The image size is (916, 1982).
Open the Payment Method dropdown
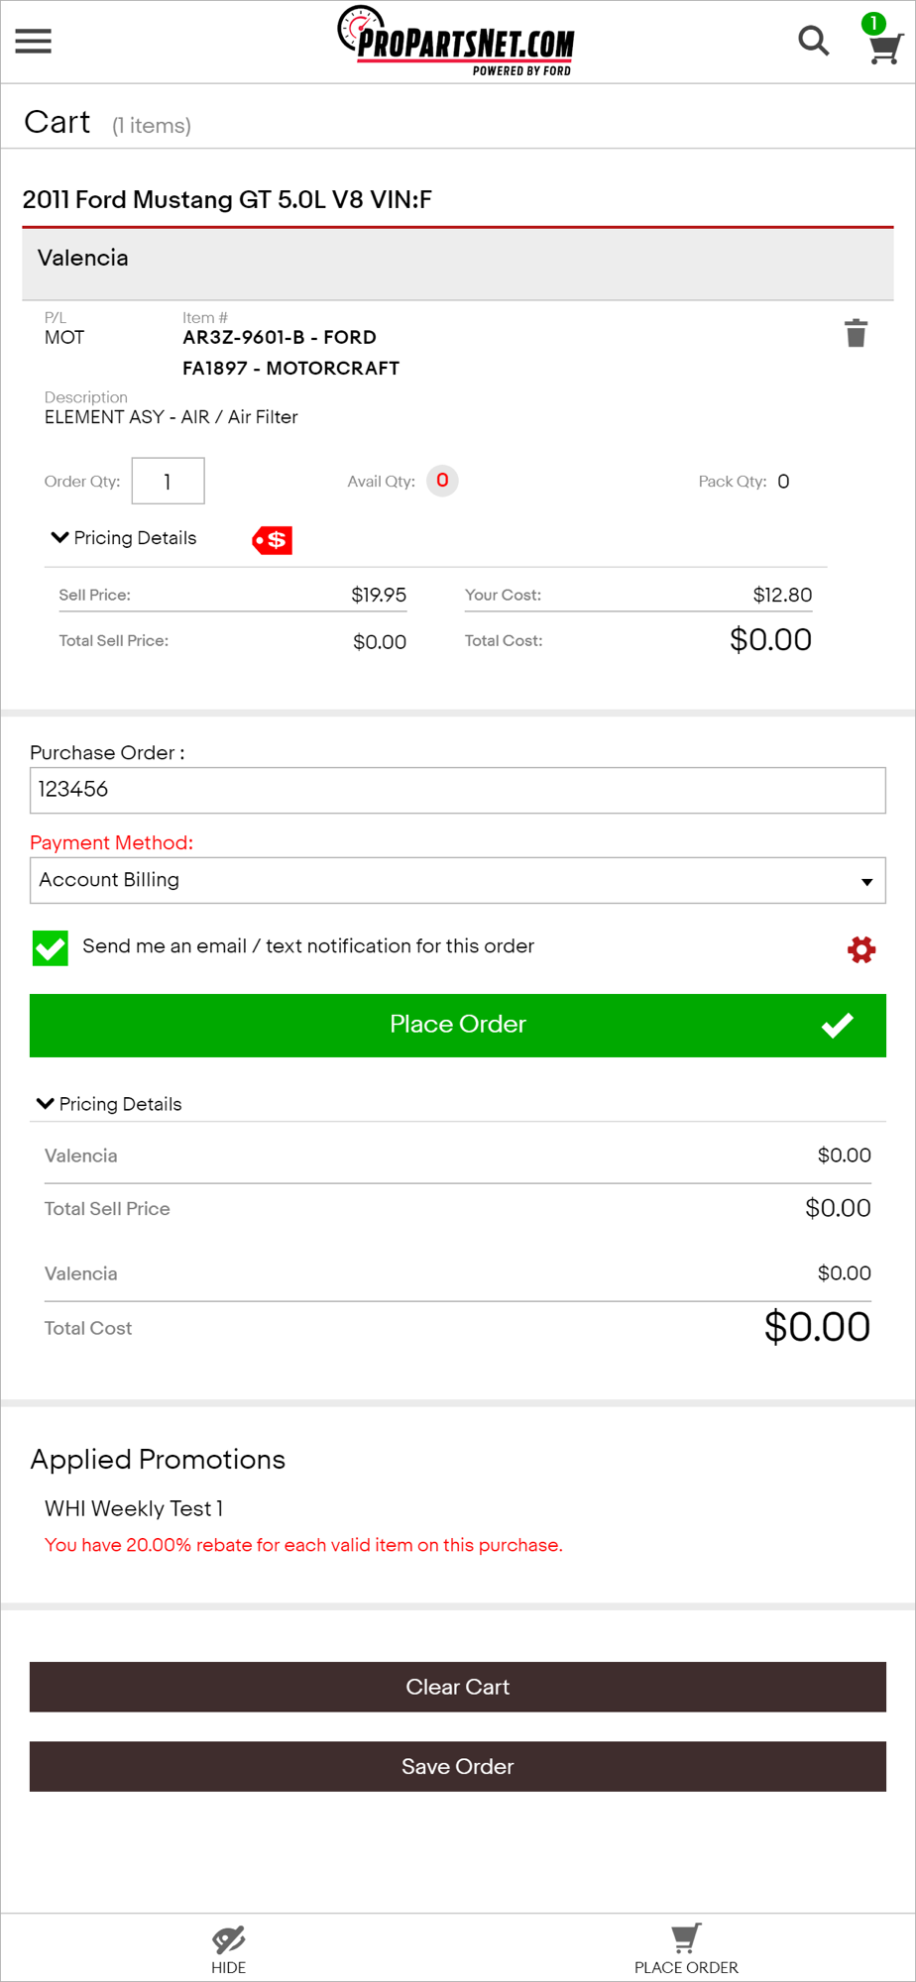pyautogui.click(x=457, y=880)
